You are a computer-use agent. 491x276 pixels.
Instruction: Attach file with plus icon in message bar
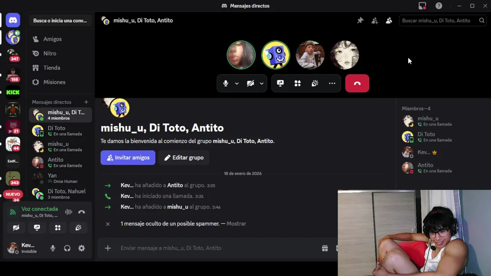pos(108,248)
